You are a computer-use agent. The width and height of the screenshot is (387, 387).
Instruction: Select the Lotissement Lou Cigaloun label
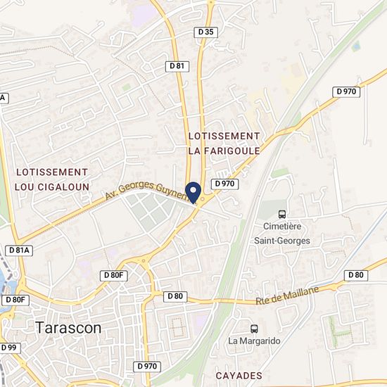click(x=52, y=179)
